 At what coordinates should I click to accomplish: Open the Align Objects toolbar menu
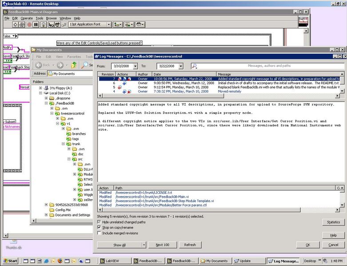click(x=117, y=24)
